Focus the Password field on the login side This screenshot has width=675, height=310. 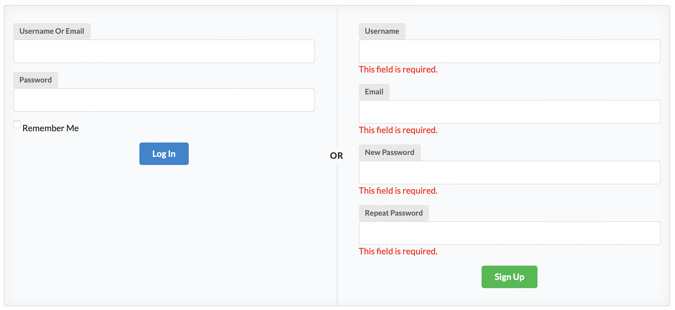click(x=164, y=100)
